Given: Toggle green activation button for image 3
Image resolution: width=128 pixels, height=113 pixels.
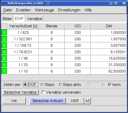Looking at the screenshot, I should [4, 45].
